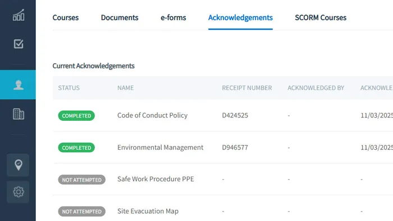The width and height of the screenshot is (393, 221).
Task: Click the ACKNOWLEDGED BY column header
Action: (x=316, y=88)
